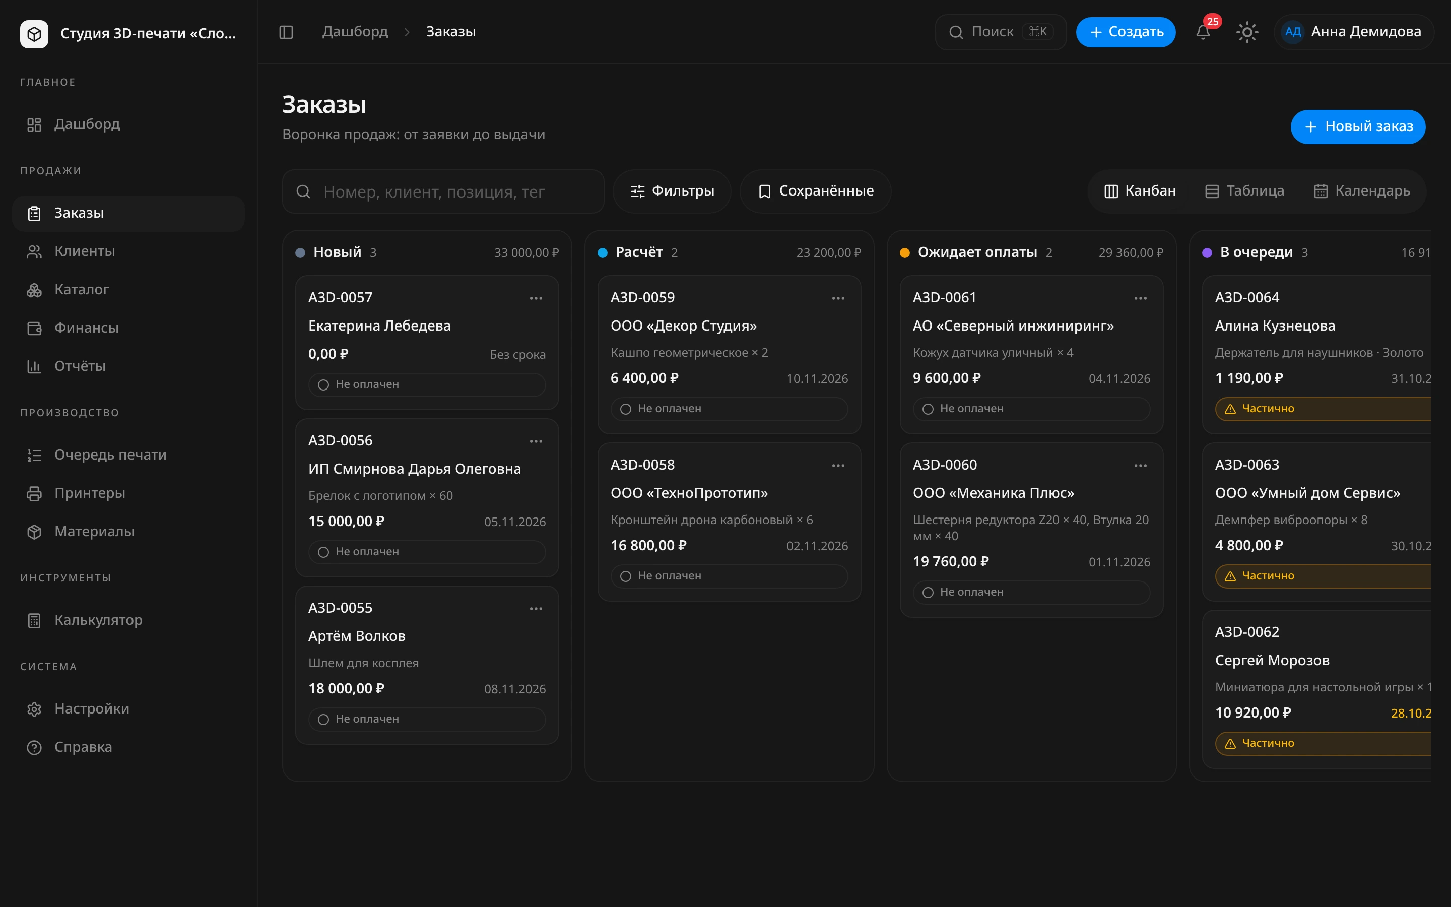Open more options on order A3D-0058
The image size is (1451, 907).
838,466
